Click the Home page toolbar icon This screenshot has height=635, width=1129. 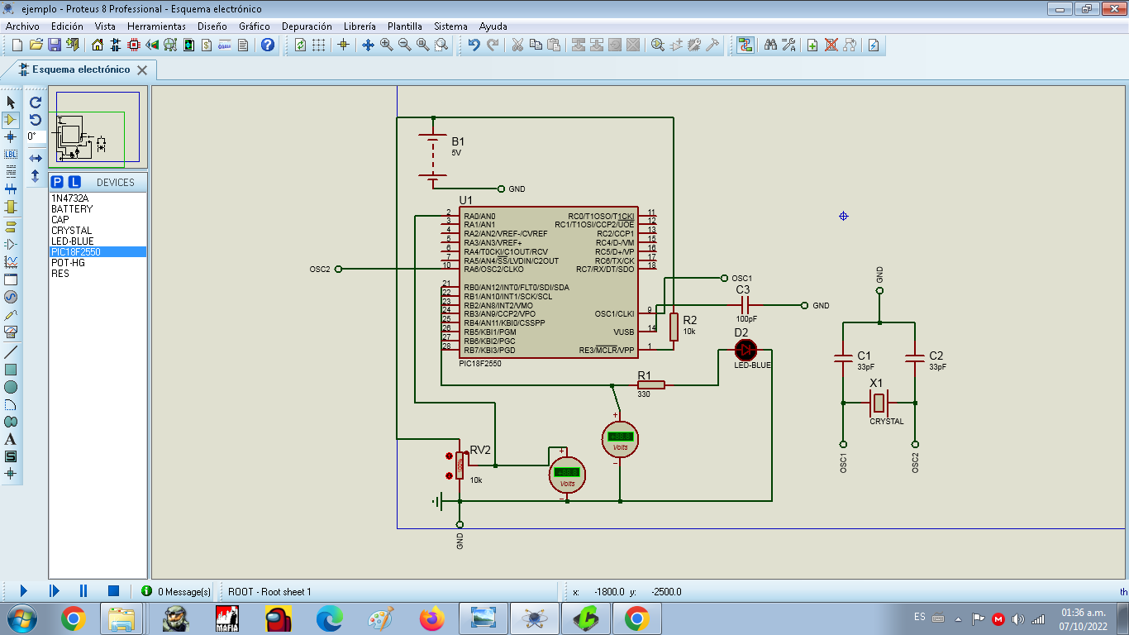pos(98,45)
